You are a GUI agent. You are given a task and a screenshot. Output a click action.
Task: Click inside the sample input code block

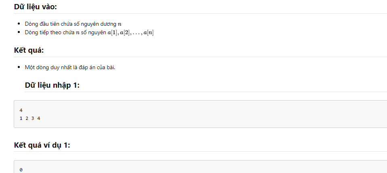click(x=200, y=114)
